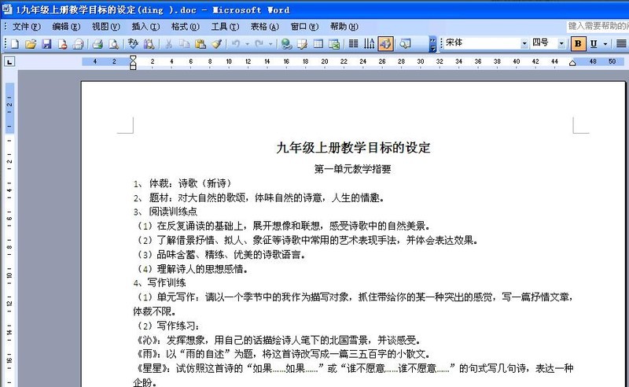Click the Insert Table icon
The height and width of the screenshot is (387, 629).
pyautogui.click(x=318, y=44)
